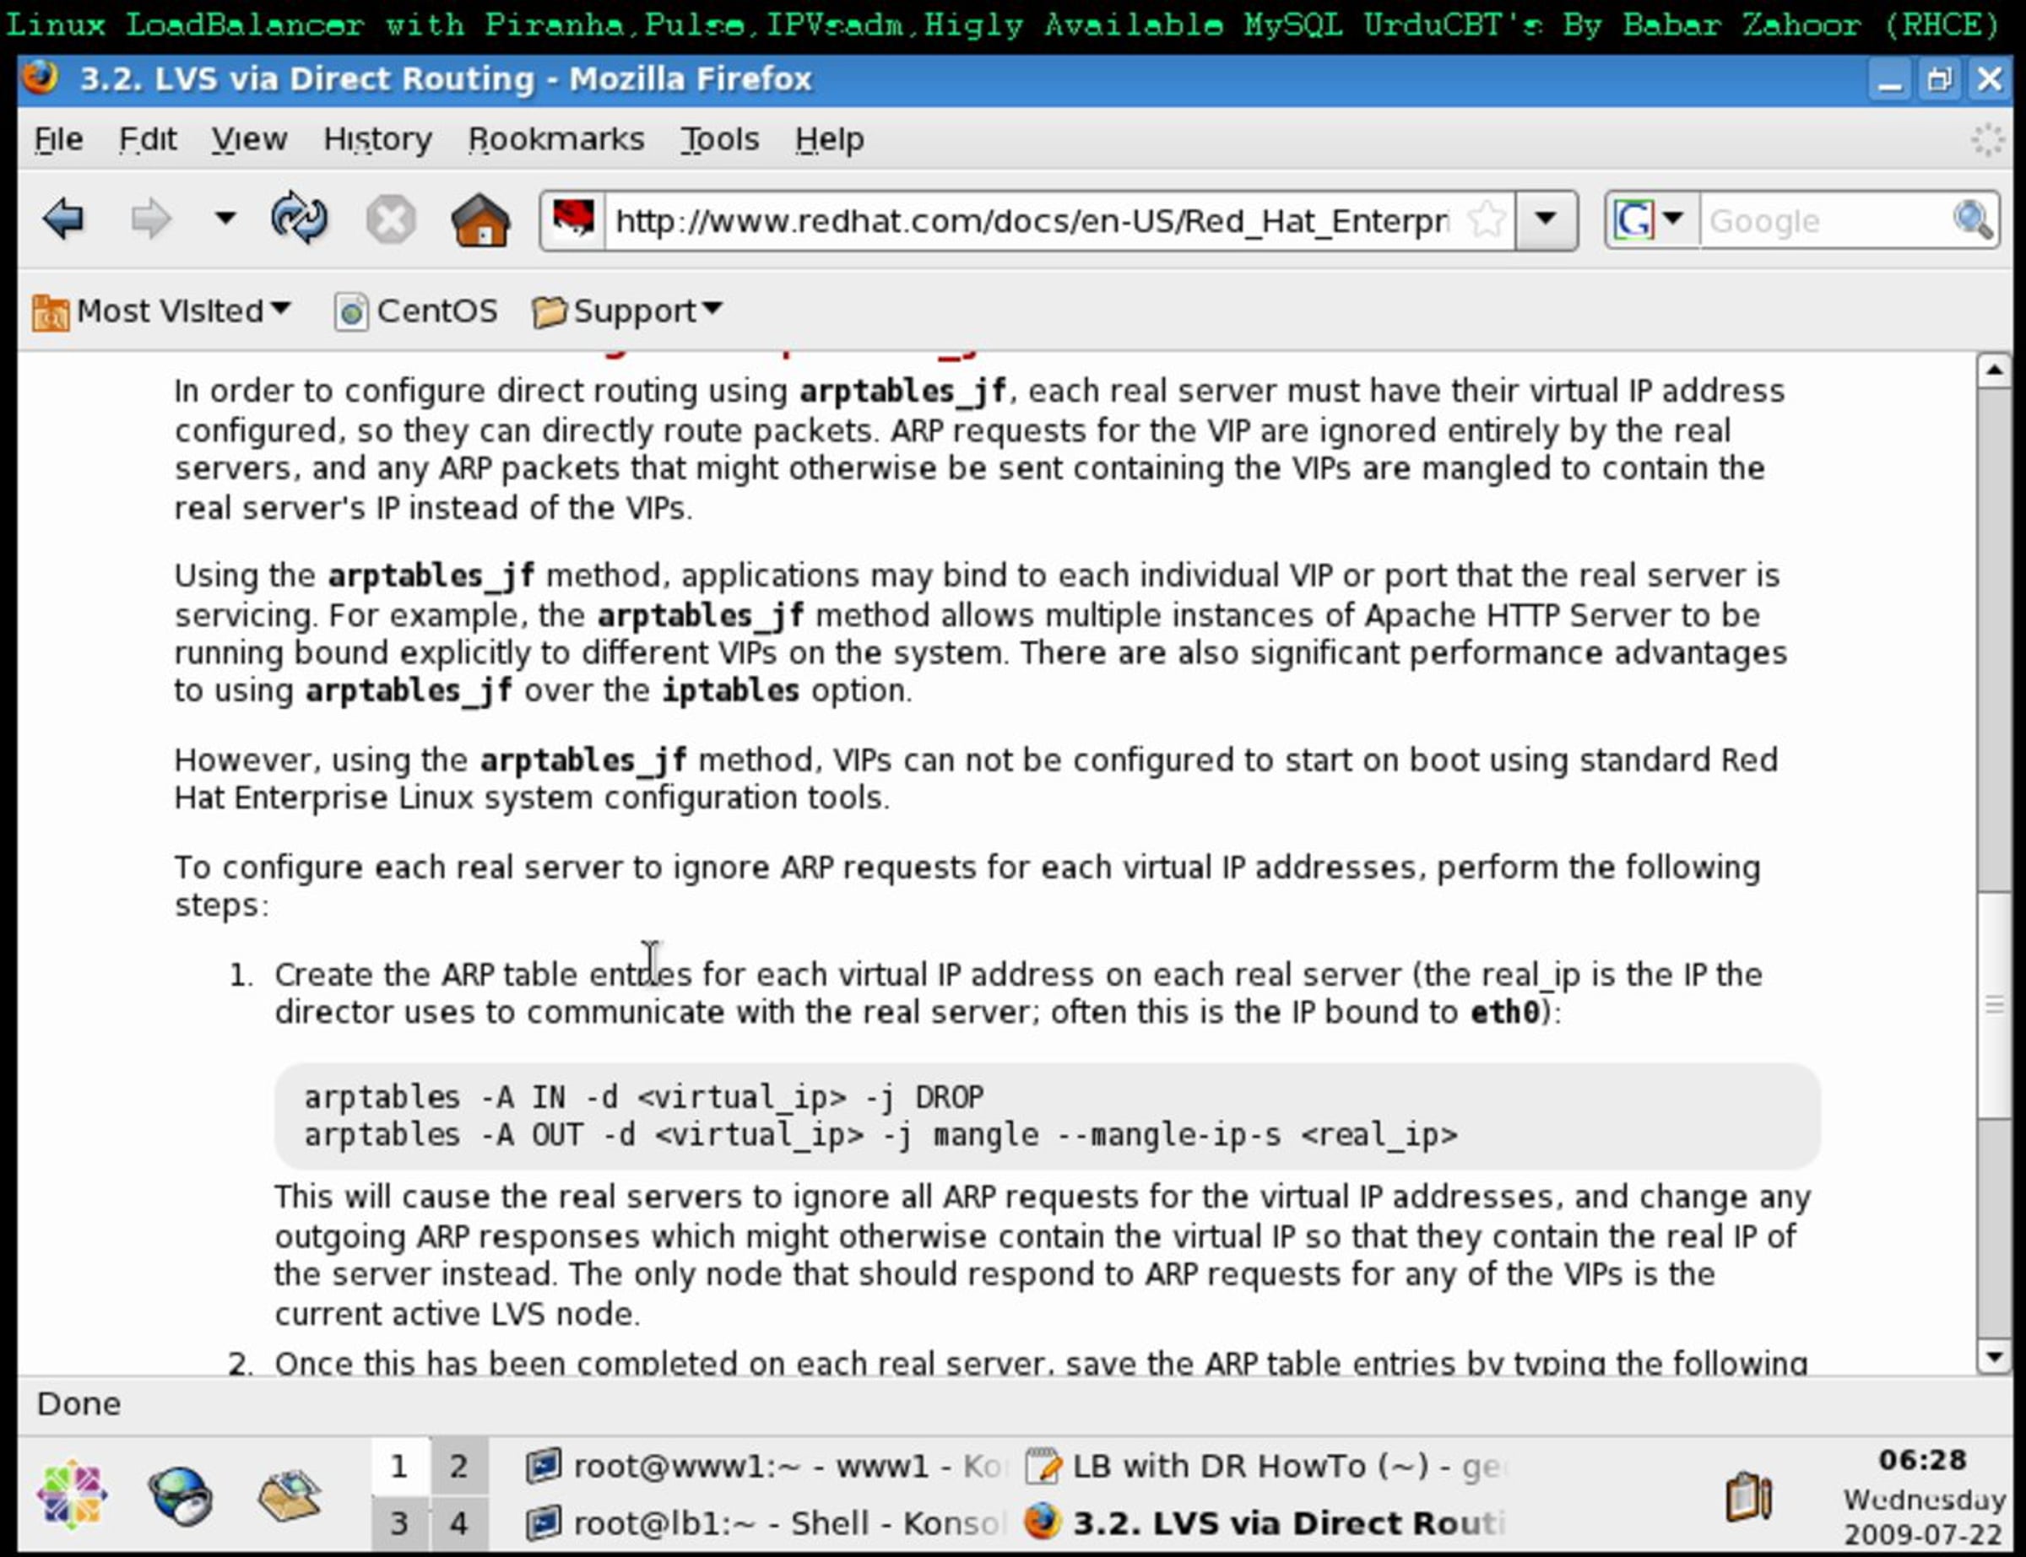Switch to virtual desktop 2
The width and height of the screenshot is (2026, 1557).
pyautogui.click(x=458, y=1466)
